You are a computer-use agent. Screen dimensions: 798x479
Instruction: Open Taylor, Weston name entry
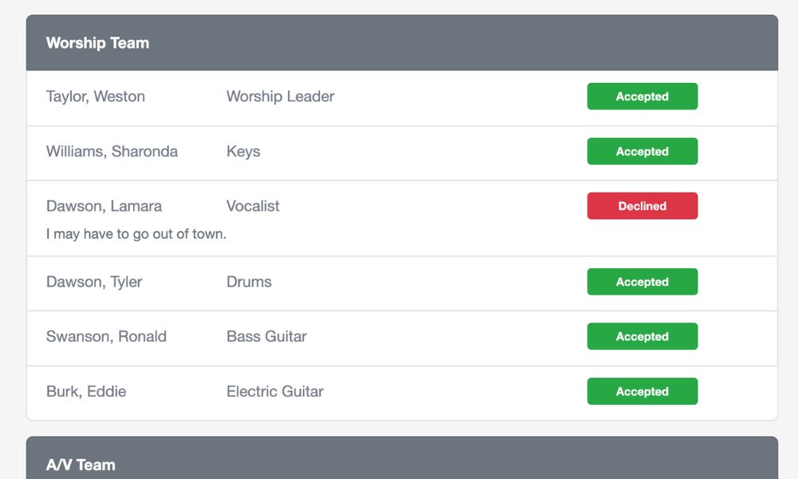[96, 97]
